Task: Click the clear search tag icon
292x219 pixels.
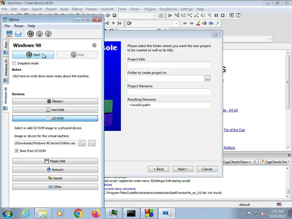Action: point(129,23)
